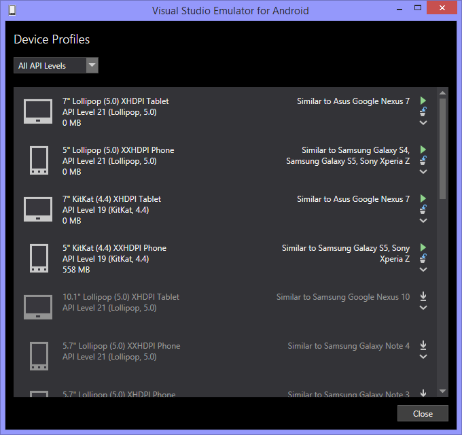
Task: Uninstall the 5" KitKat XXHDPI Phone profile
Action: [423, 258]
